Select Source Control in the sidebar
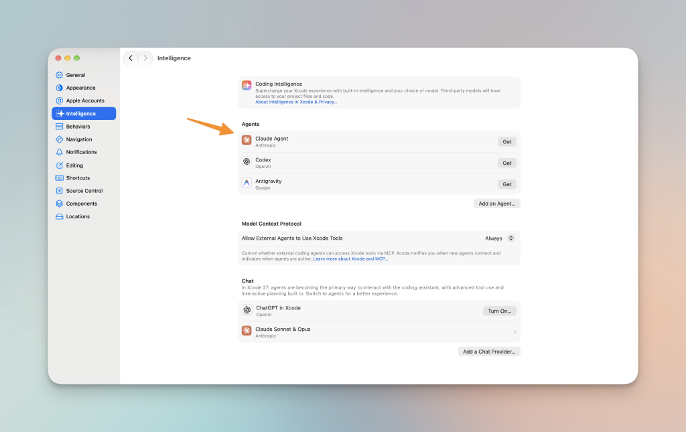The image size is (686, 432). [84, 191]
